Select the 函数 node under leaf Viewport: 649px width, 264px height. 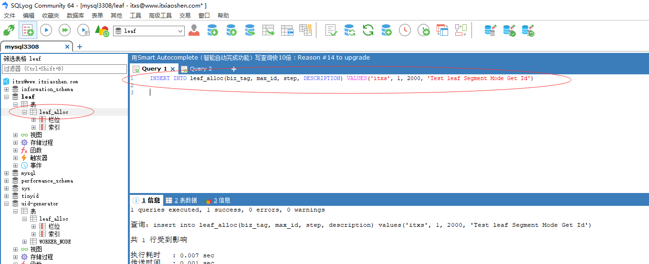[36, 150]
